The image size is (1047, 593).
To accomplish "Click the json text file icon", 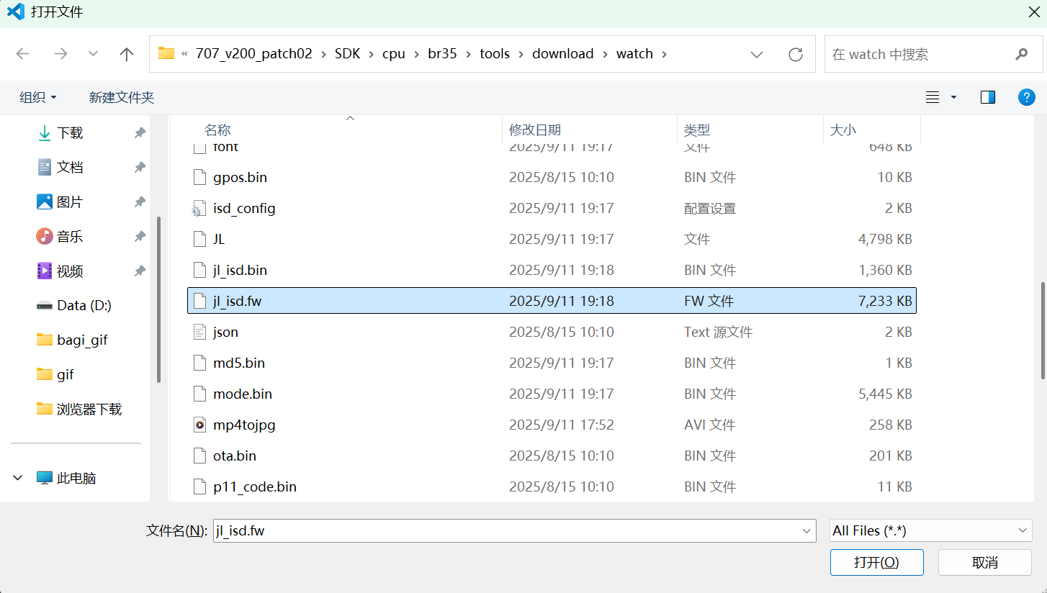I will click(199, 332).
